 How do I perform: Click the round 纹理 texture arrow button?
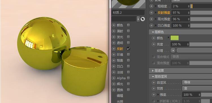(x=173, y=51)
